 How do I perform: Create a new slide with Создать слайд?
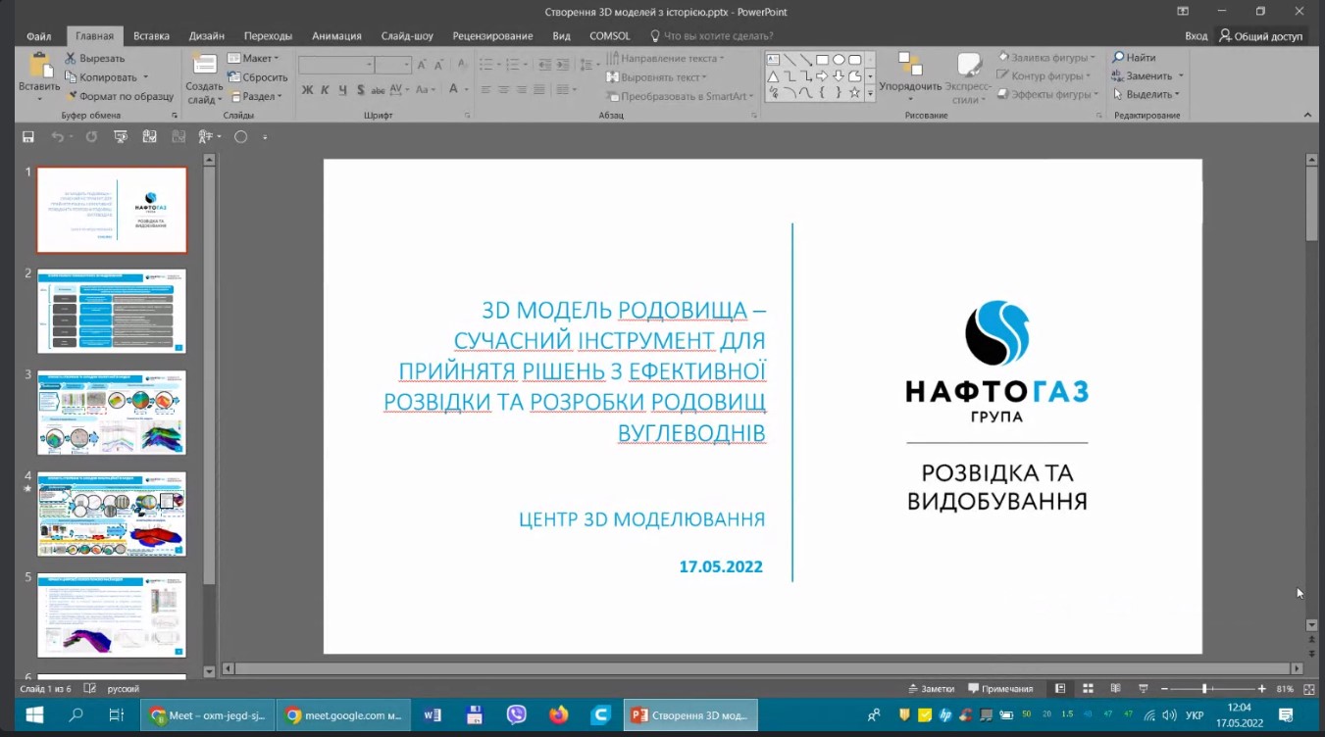click(x=205, y=77)
